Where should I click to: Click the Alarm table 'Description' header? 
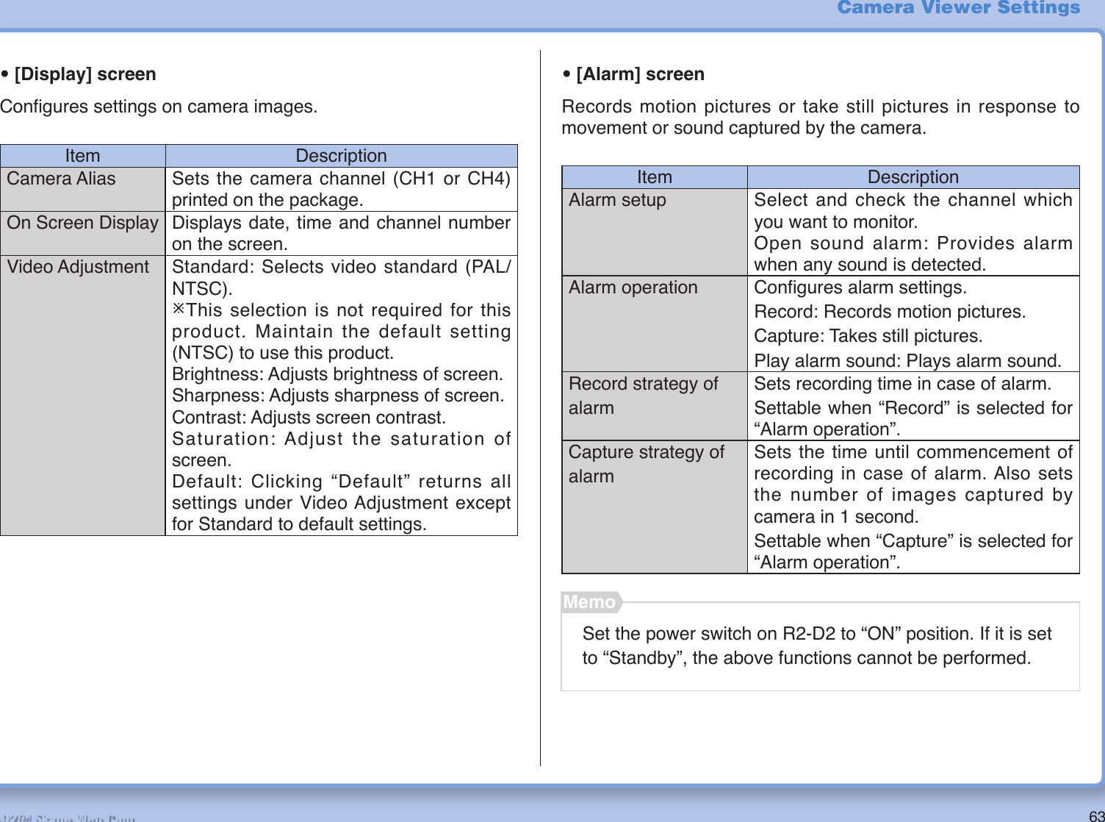click(x=913, y=177)
